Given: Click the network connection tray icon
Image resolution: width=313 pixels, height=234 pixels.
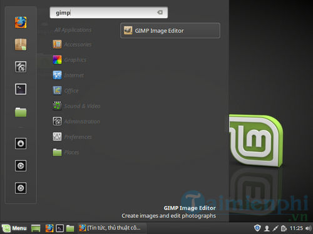Looking at the screenshot, I should (x=275, y=228).
